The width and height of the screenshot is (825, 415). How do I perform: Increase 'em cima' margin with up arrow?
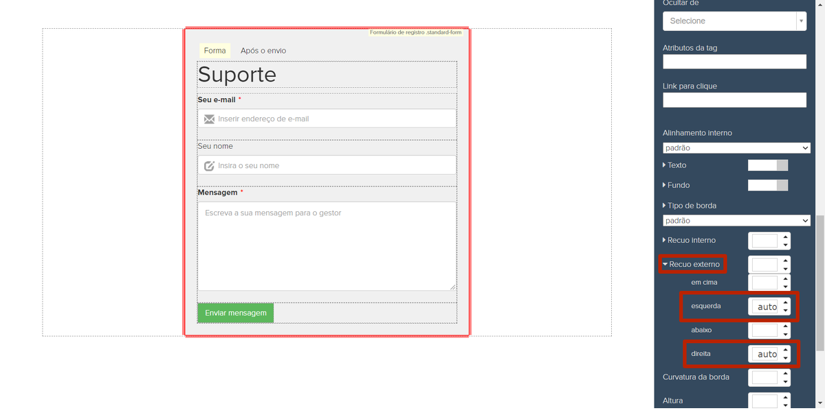tap(785, 278)
